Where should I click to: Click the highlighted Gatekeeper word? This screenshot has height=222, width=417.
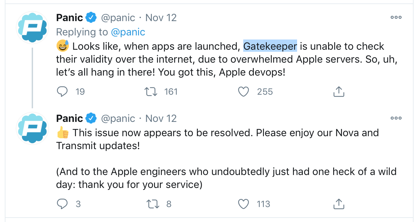click(x=270, y=46)
